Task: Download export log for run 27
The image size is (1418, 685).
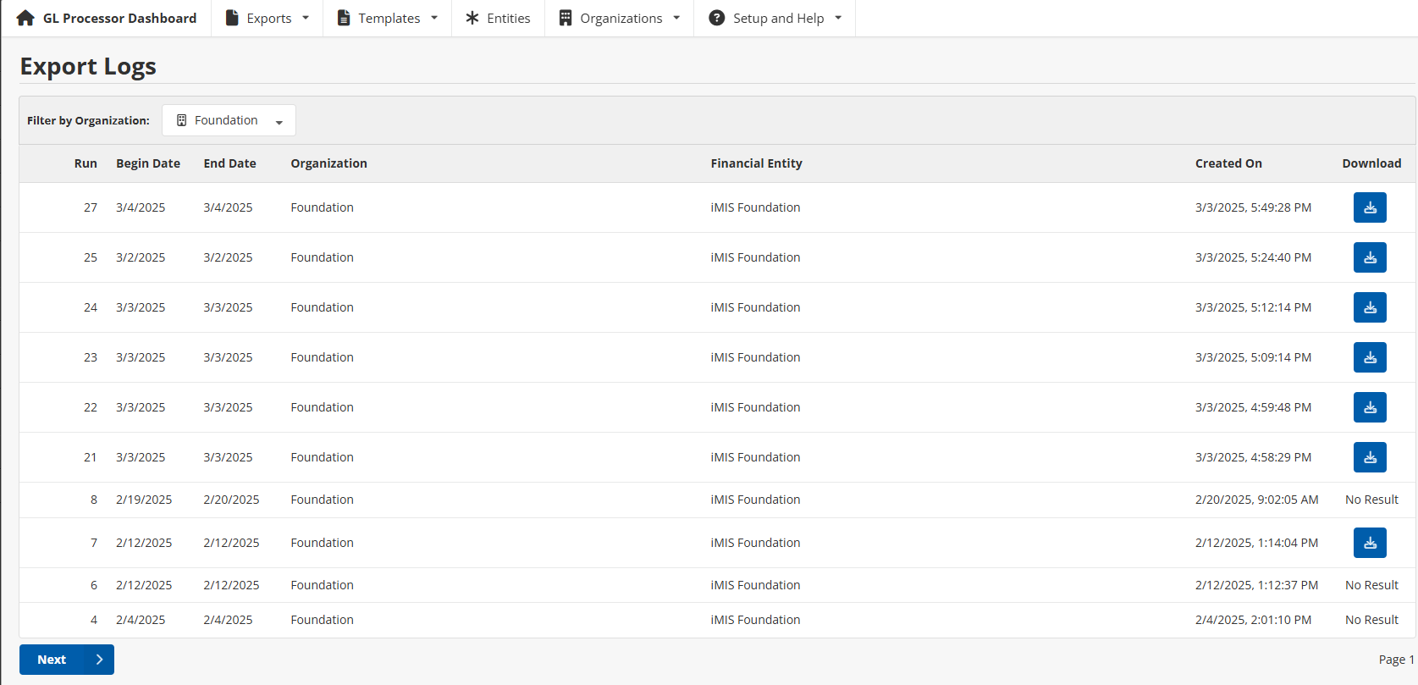Action: 1369,207
